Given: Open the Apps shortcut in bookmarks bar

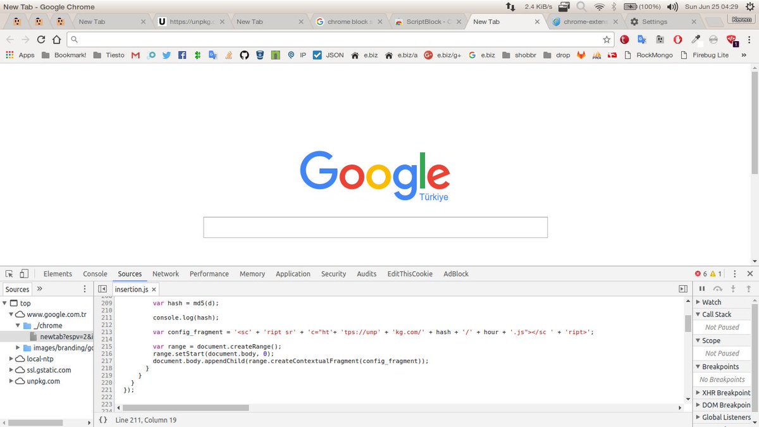Looking at the screenshot, I should pos(20,55).
